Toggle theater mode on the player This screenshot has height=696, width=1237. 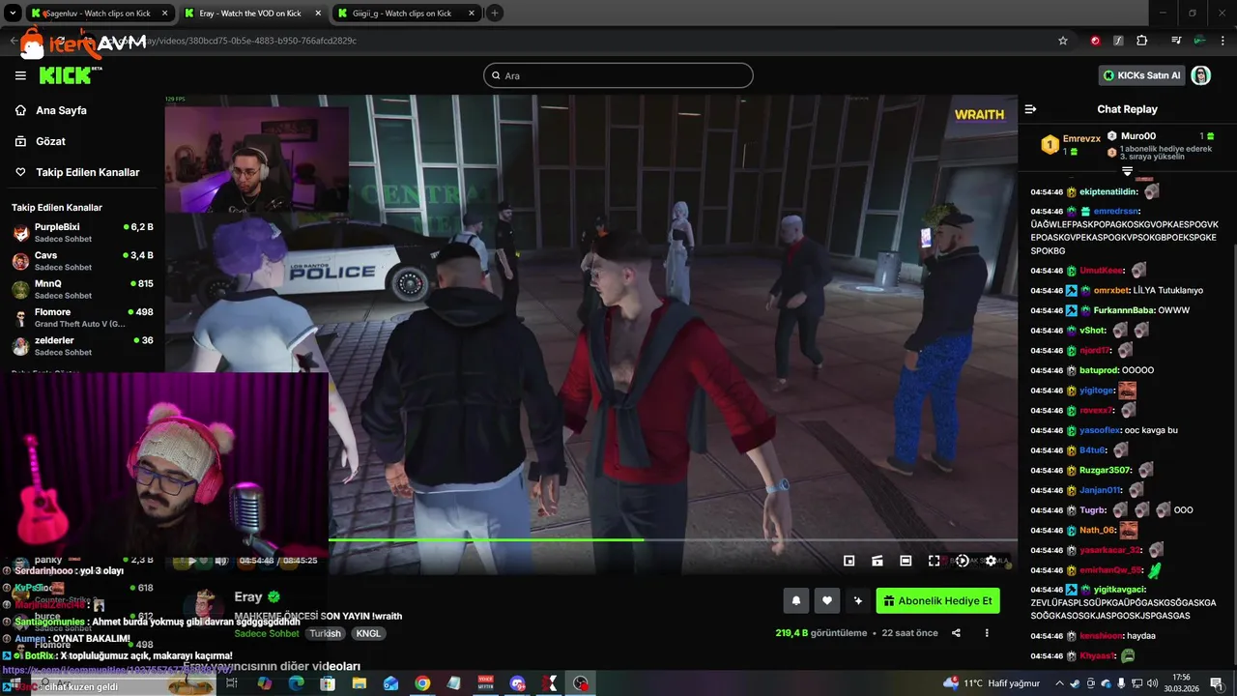click(x=906, y=561)
